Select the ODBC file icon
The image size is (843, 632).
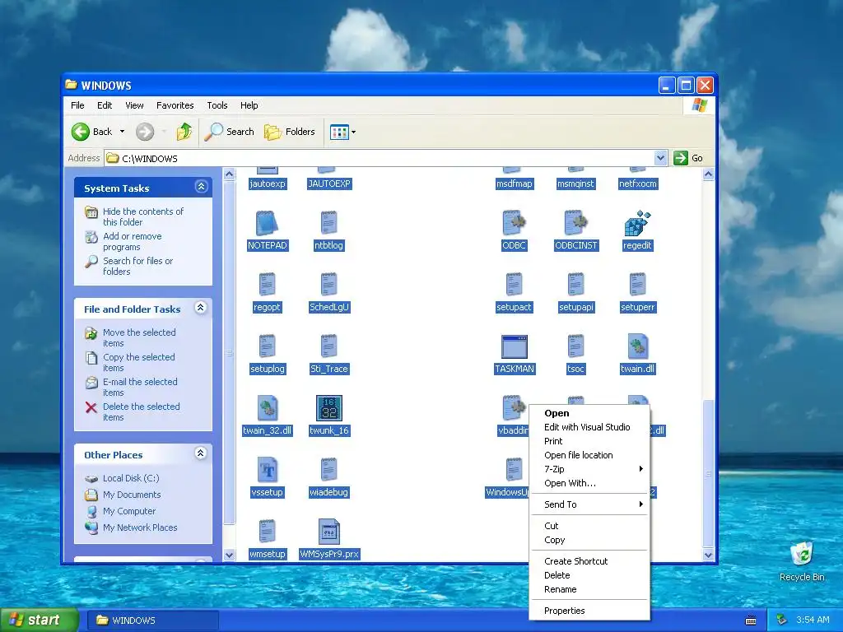(514, 223)
